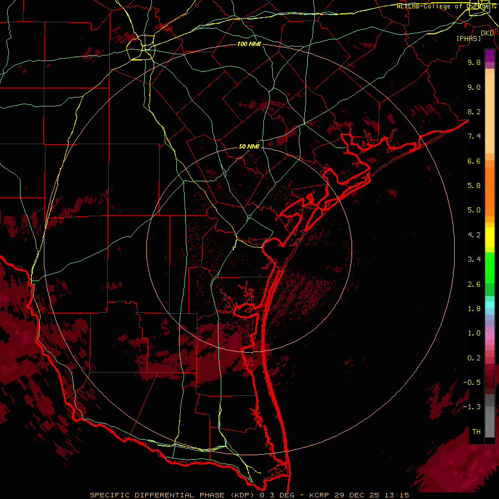Select the 7.4 value on the scale
The image size is (499, 499).
474,136
